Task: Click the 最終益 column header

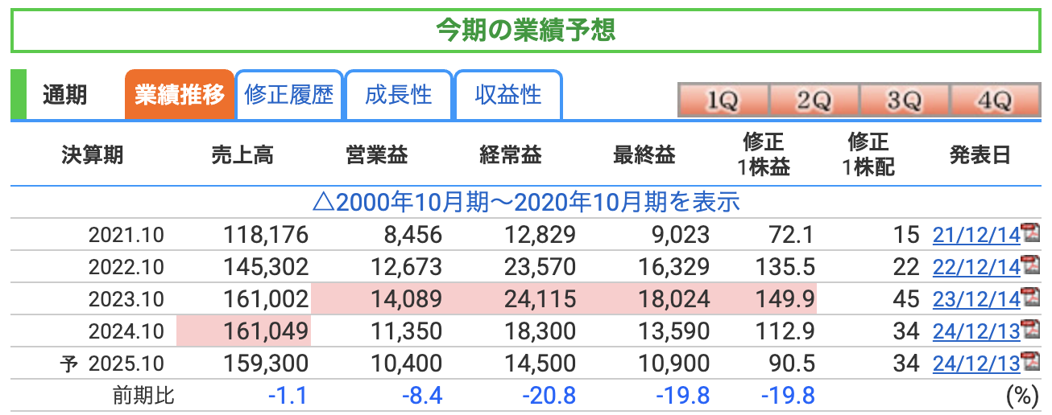Action: [644, 155]
